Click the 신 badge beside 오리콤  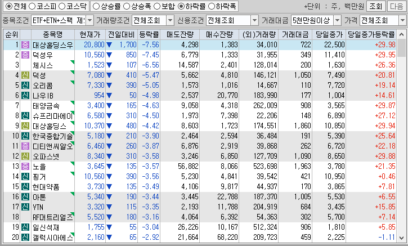[25, 86]
